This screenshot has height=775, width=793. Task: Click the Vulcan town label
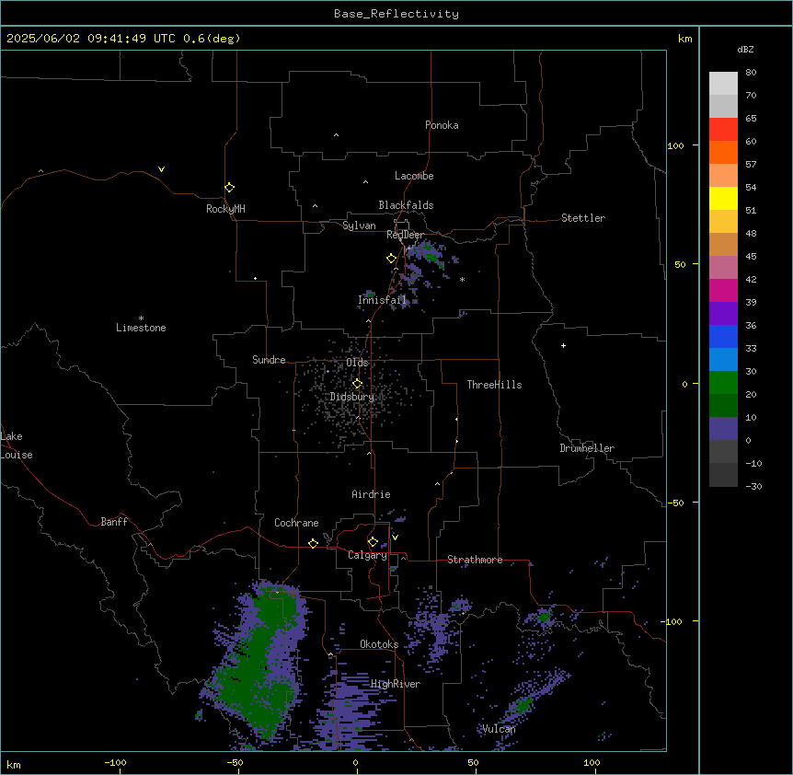pyautogui.click(x=499, y=729)
